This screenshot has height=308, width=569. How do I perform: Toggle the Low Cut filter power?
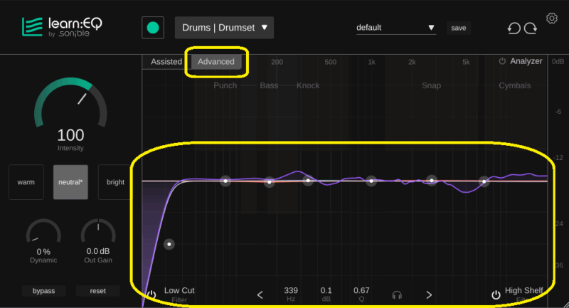151,294
